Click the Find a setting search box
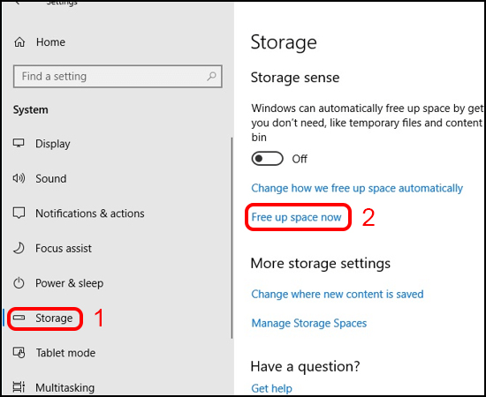Image resolution: width=486 pixels, height=397 pixels. tap(118, 76)
